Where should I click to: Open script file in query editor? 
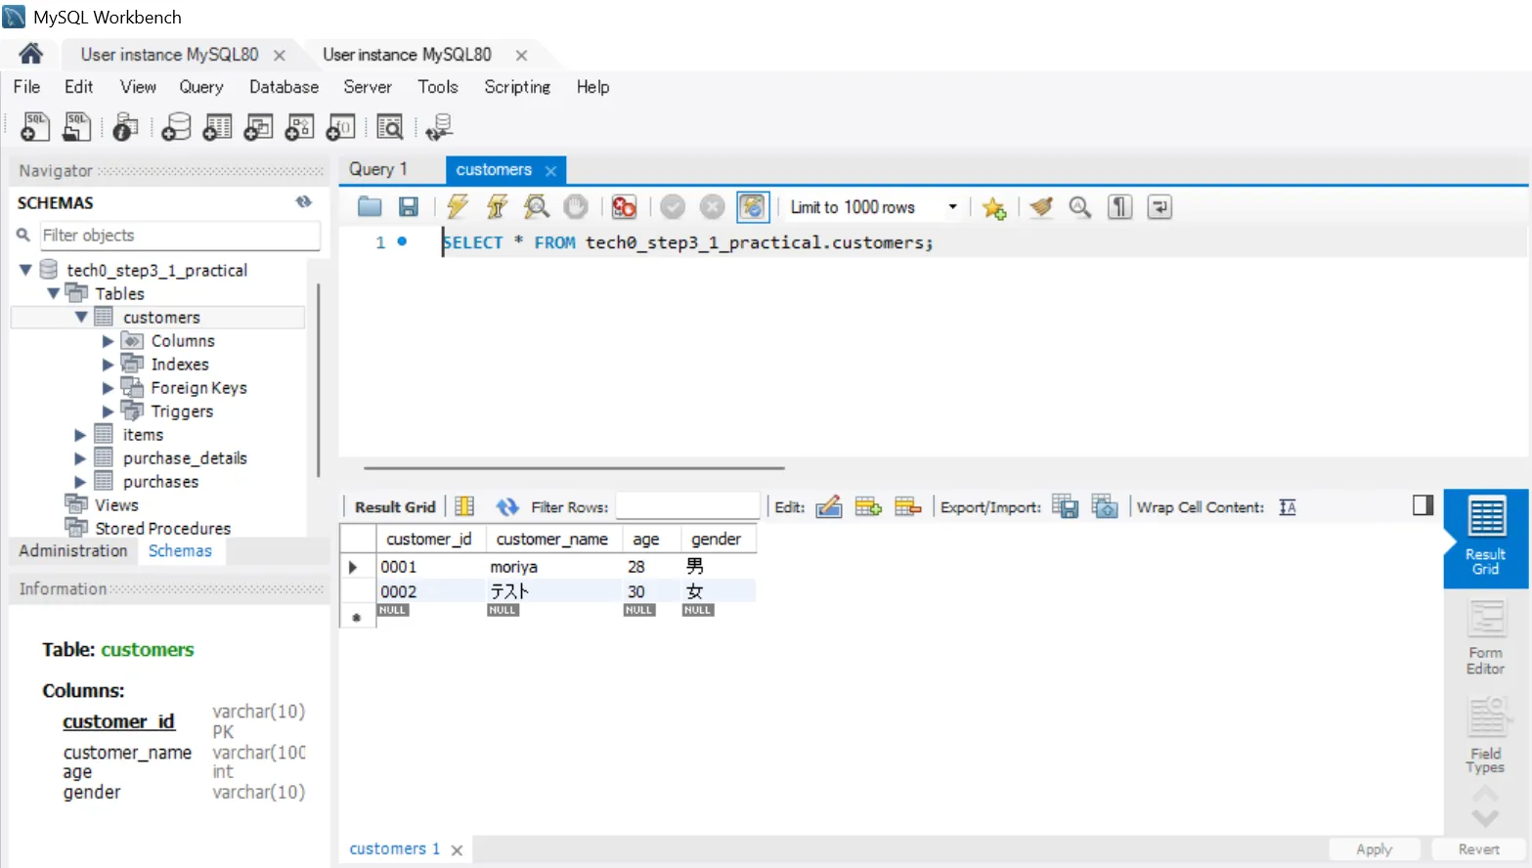point(370,206)
